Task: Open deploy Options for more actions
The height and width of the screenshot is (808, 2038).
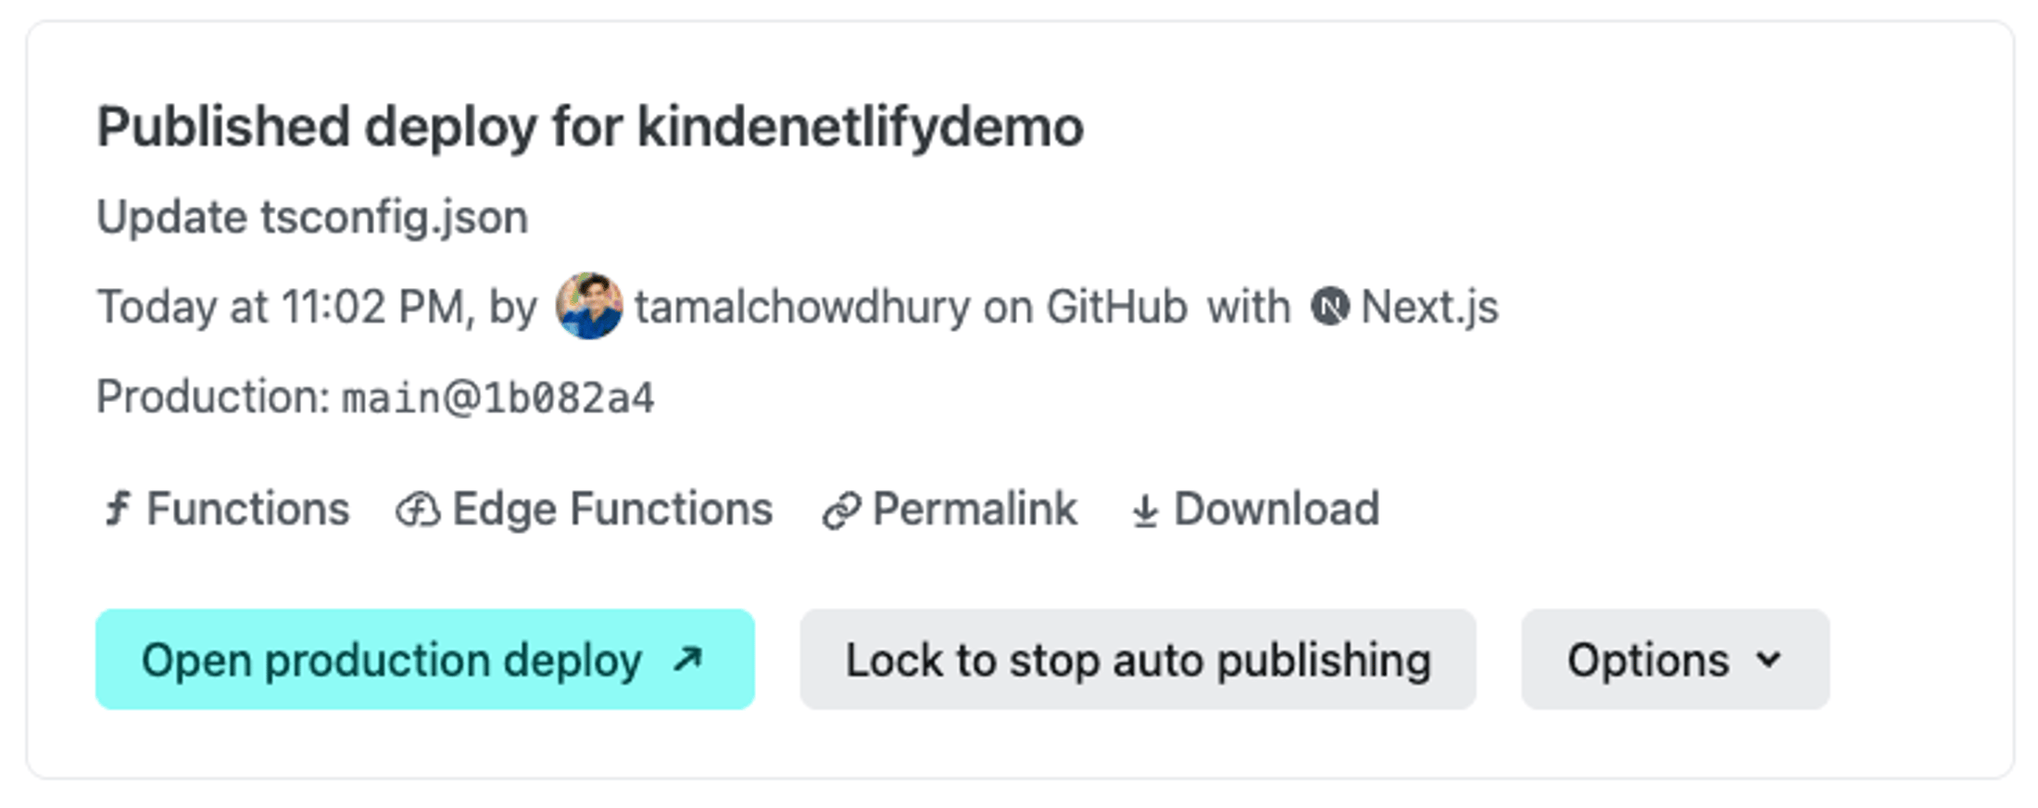Action: (x=1675, y=659)
